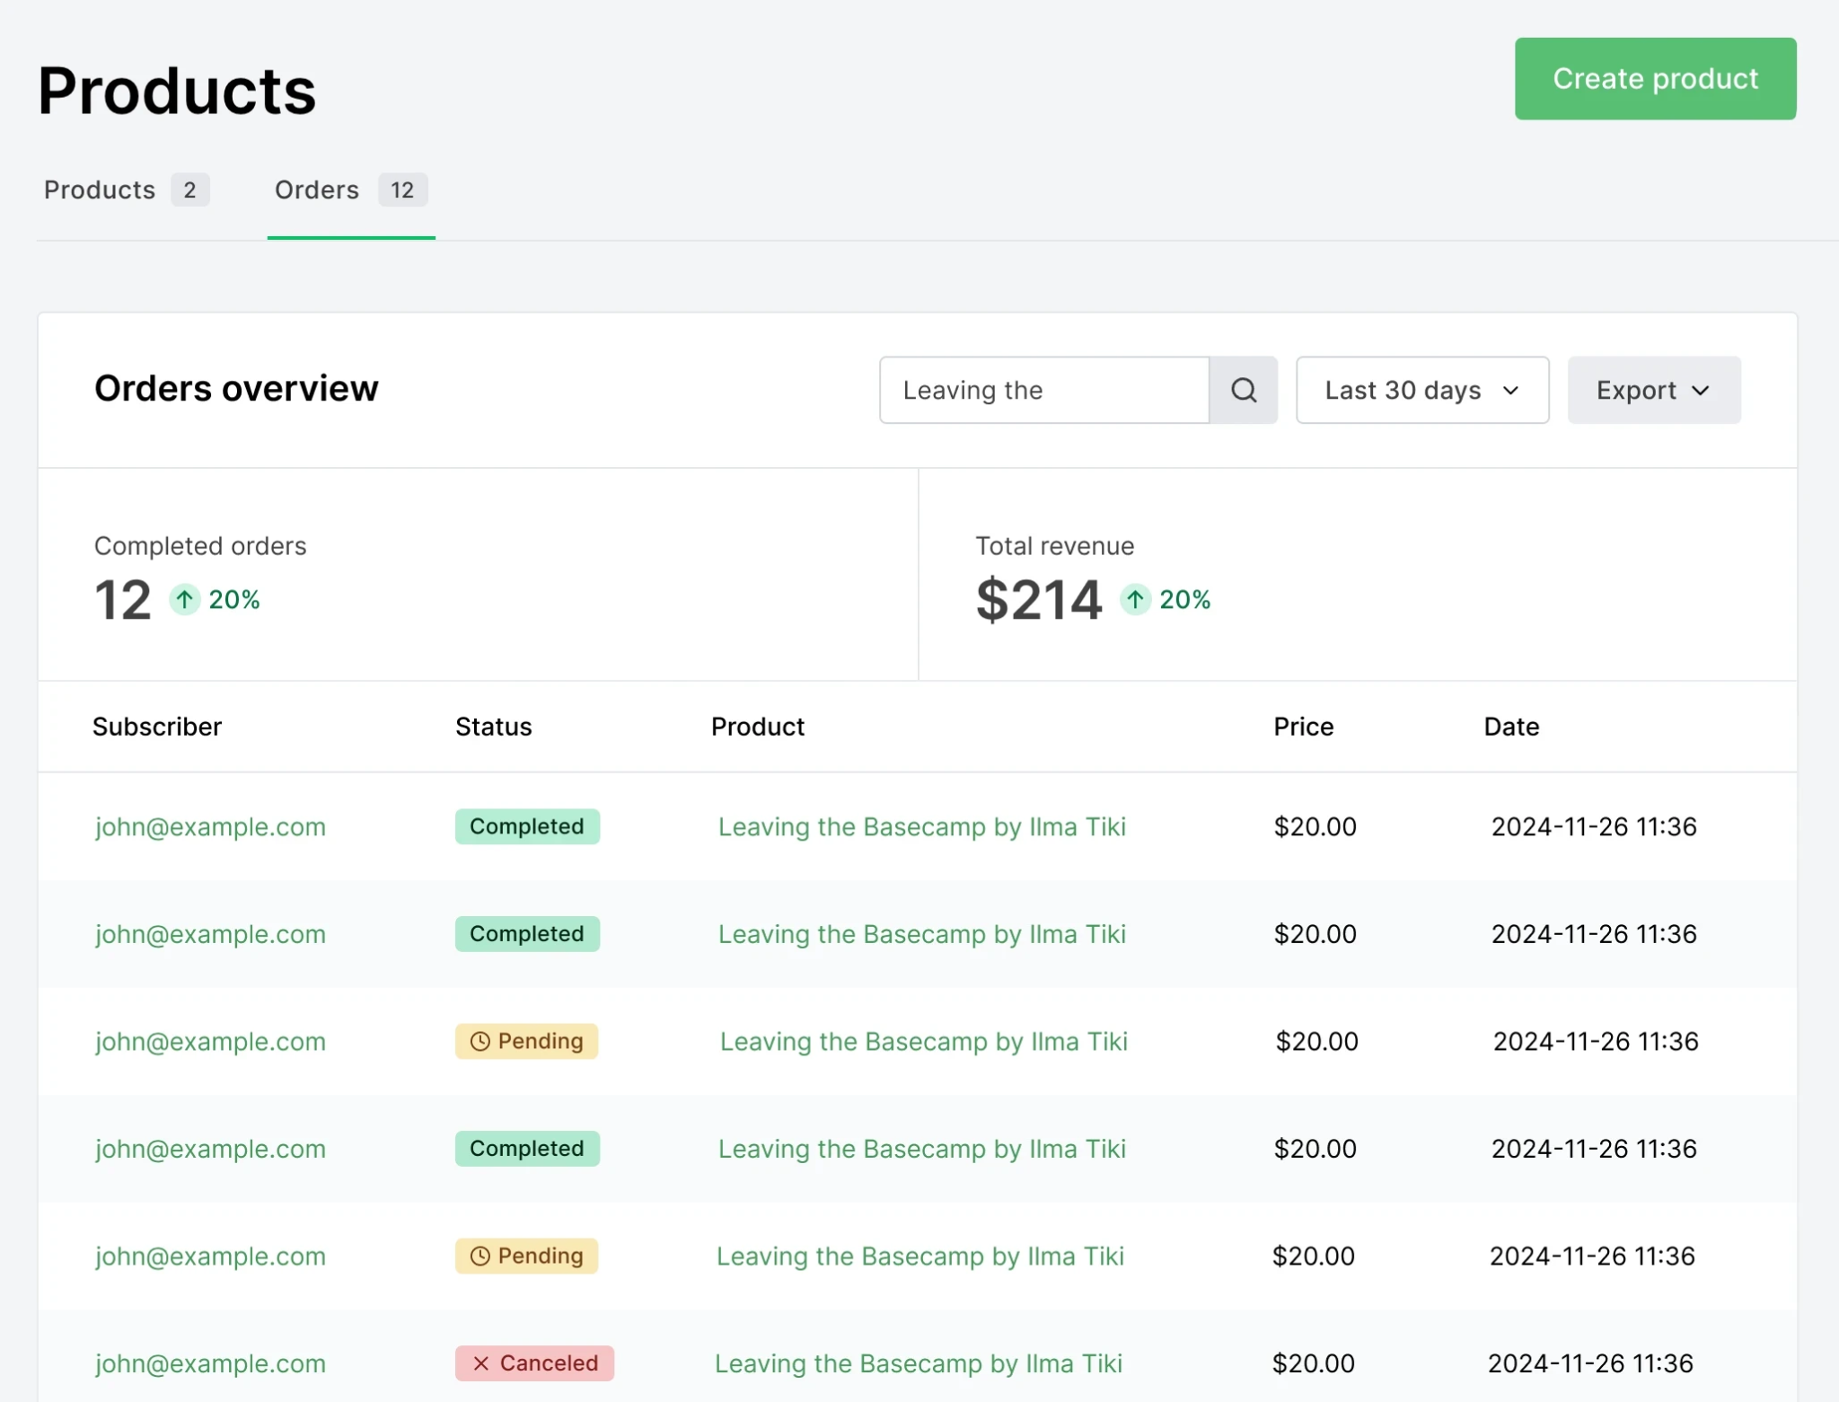Click the green arrow next to completed orders
The height and width of the screenshot is (1402, 1839).
pyautogui.click(x=185, y=599)
